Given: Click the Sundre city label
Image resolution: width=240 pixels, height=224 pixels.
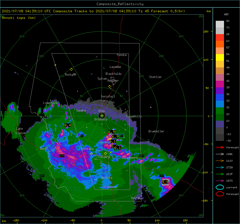Looking at the screenshot, I should 81,110.
